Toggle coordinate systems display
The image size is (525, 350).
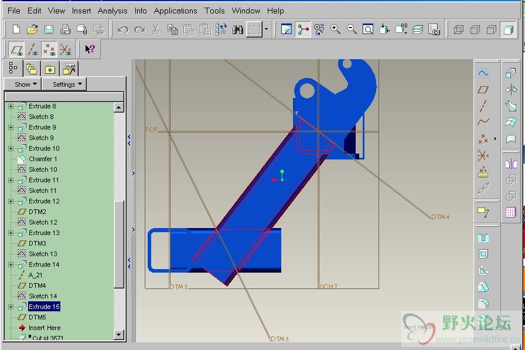click(66, 49)
